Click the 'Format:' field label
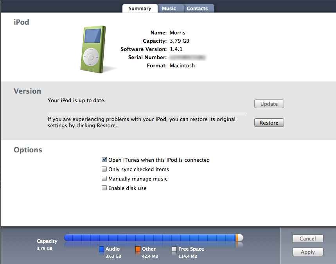This screenshot has height=264, width=336. click(x=156, y=65)
